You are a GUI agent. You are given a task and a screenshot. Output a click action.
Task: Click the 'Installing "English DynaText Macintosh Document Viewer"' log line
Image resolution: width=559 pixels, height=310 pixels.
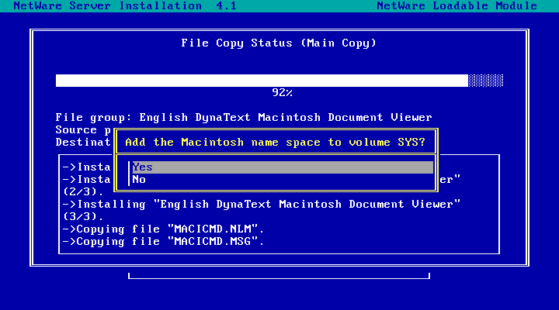coord(262,205)
